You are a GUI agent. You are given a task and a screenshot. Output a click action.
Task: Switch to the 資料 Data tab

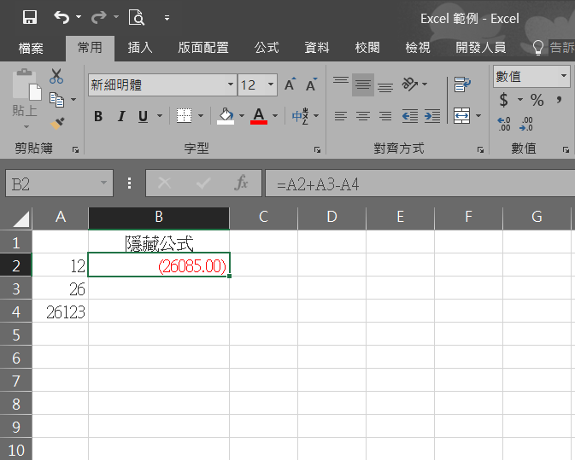click(x=317, y=48)
